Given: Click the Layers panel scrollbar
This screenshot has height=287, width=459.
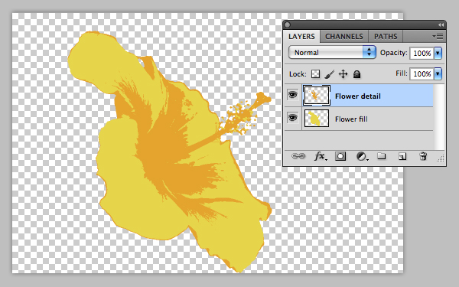Looking at the screenshot, I should click(439, 117).
